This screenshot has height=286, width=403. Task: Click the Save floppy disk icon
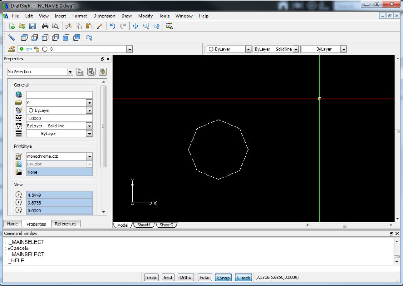point(32,26)
